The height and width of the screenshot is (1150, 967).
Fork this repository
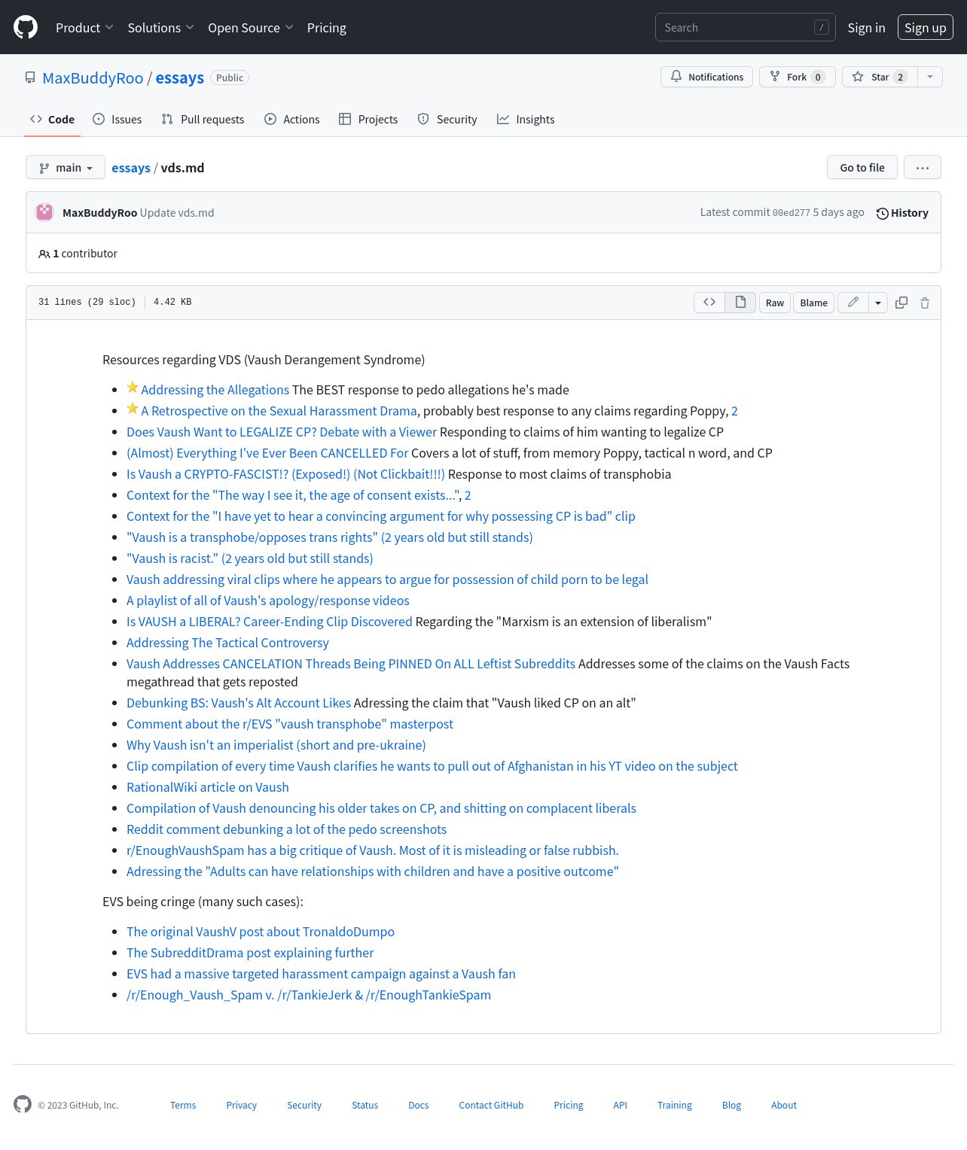[x=798, y=77]
